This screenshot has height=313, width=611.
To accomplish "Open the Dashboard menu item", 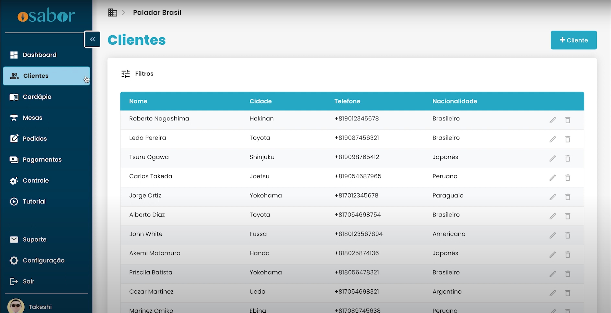I will point(40,55).
